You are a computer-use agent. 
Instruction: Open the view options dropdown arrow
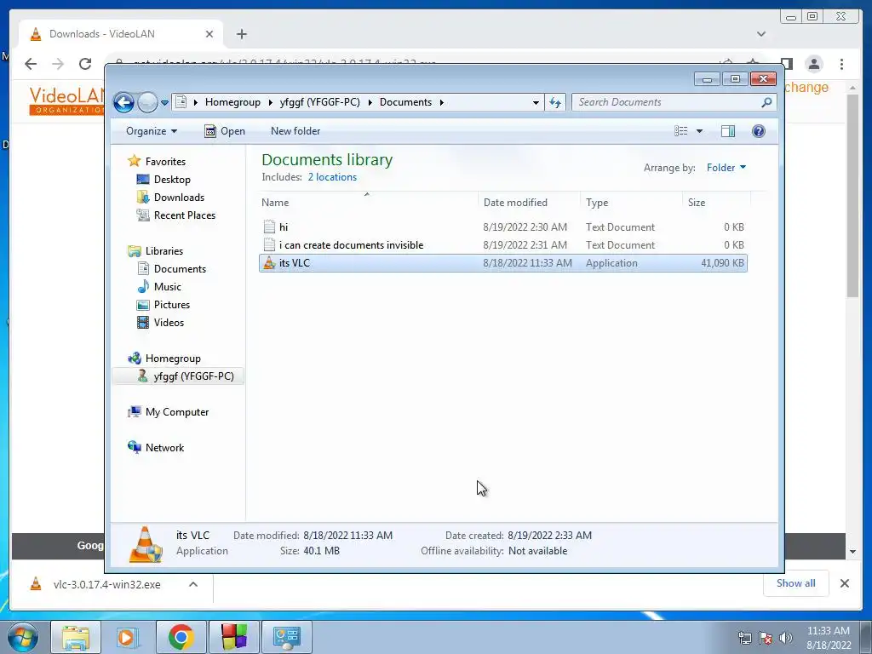point(700,131)
